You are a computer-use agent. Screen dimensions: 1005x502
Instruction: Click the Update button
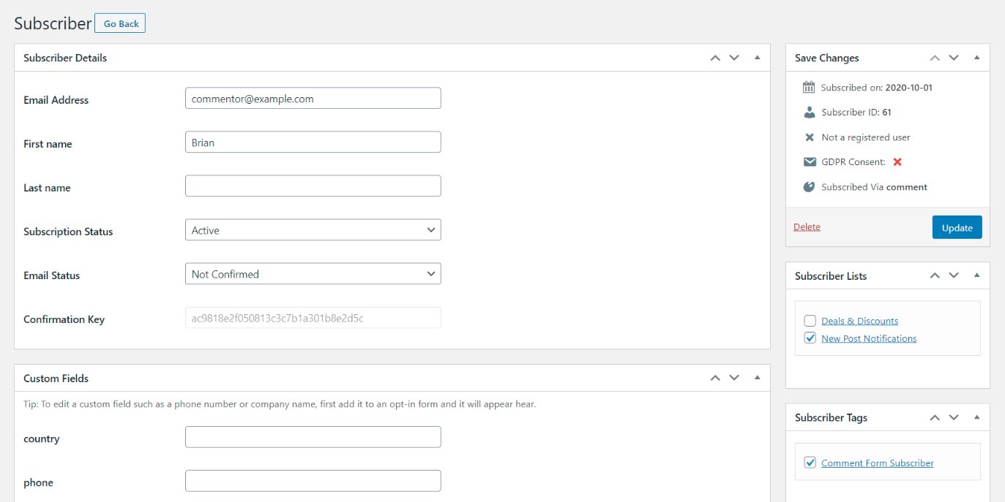(x=957, y=227)
